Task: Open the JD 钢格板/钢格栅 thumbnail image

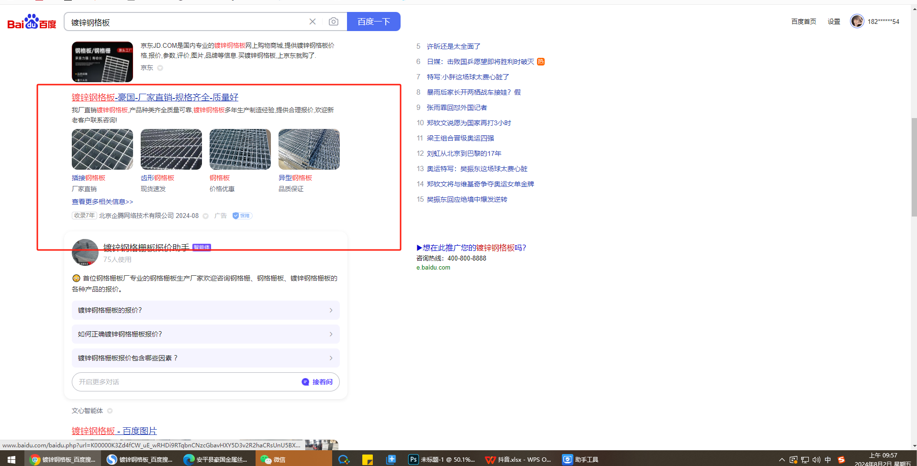Action: click(x=102, y=62)
